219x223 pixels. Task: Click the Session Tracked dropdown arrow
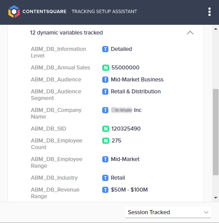click(206, 212)
